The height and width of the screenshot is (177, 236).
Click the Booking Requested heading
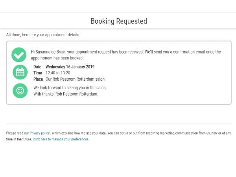119,21
